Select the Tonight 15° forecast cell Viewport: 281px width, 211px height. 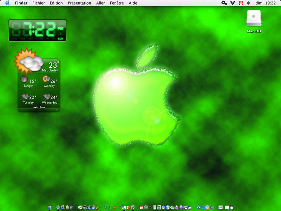click(28, 81)
